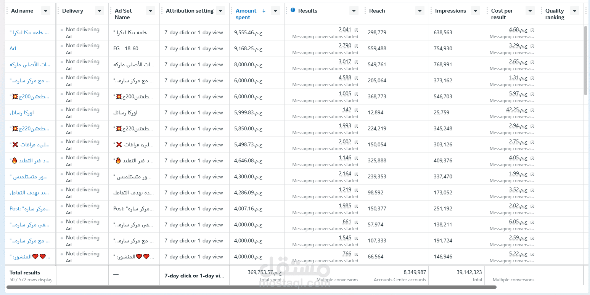This screenshot has height=295, width=590.
Task: Open the ad link containing 'الأصلي ماركة'
Action: click(x=30, y=64)
